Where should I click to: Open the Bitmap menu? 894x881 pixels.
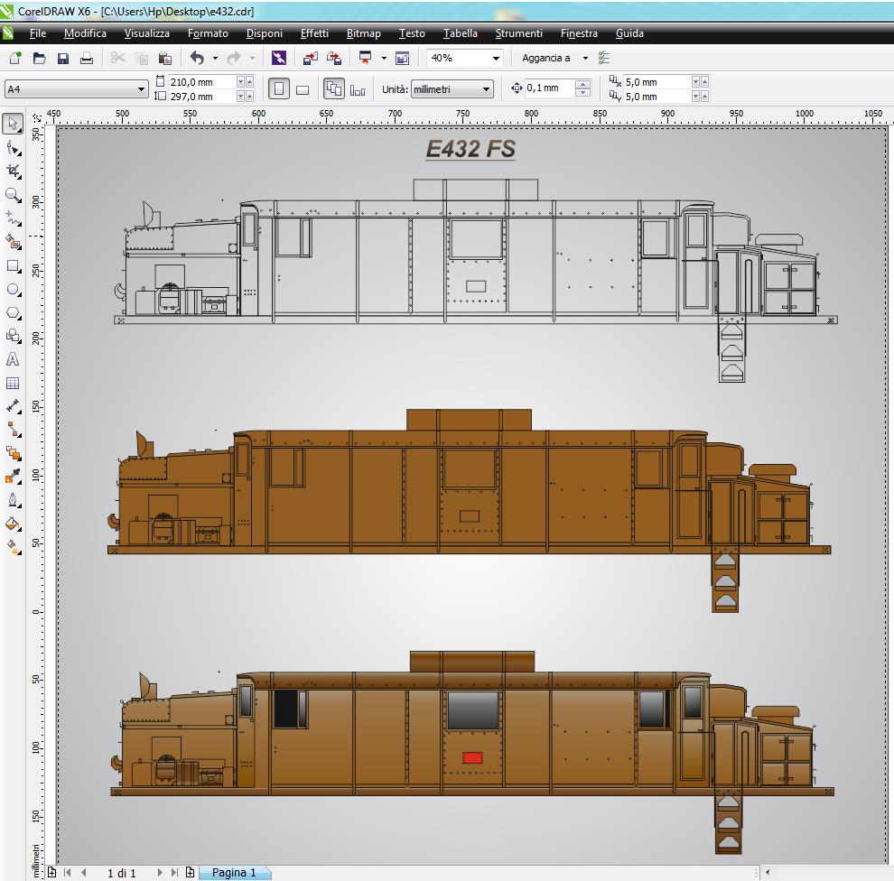point(363,33)
